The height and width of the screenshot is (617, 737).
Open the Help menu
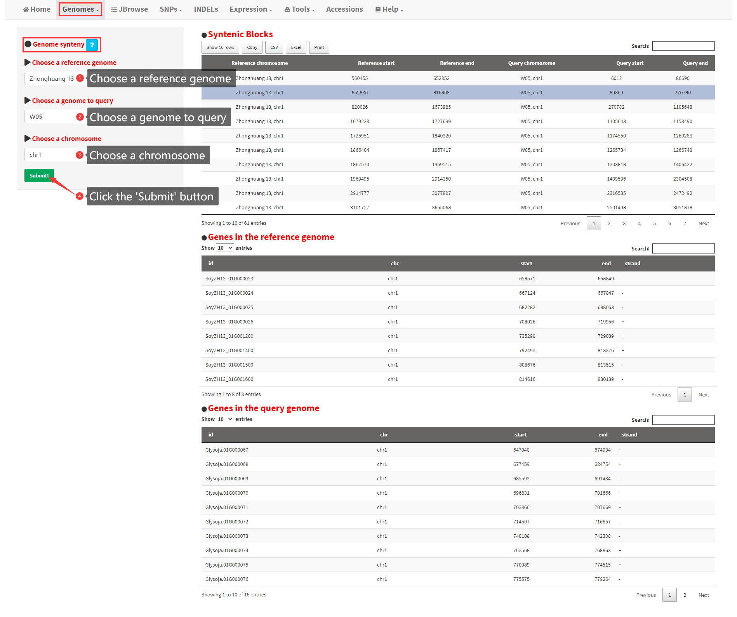[389, 9]
